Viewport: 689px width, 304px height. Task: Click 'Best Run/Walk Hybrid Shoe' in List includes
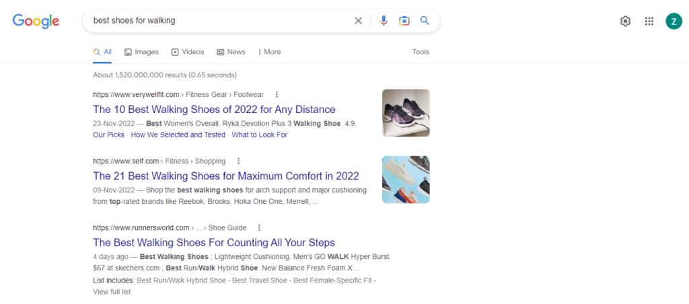coord(182,280)
